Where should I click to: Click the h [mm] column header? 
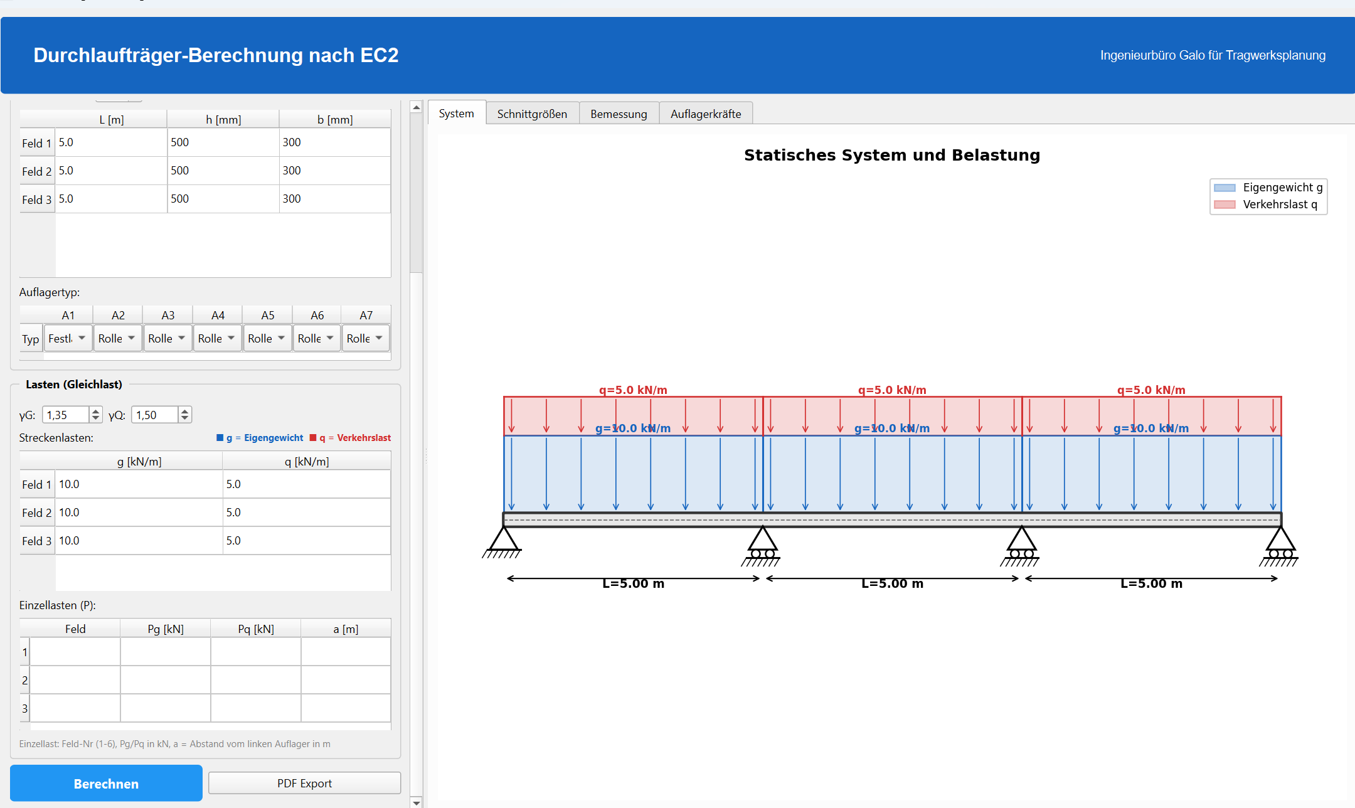pyautogui.click(x=223, y=119)
